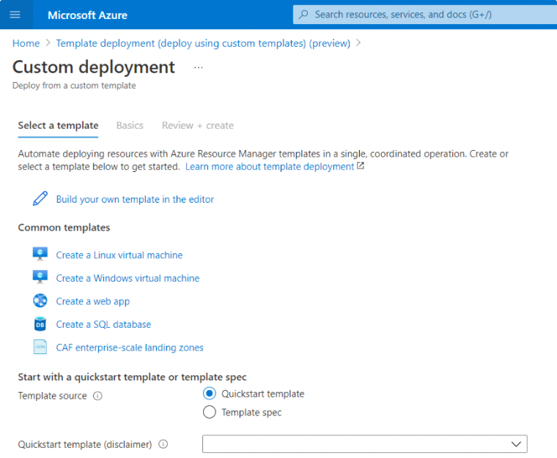557x458 pixels.
Task: Click the Linux virtual machine icon
Action: coord(40,255)
